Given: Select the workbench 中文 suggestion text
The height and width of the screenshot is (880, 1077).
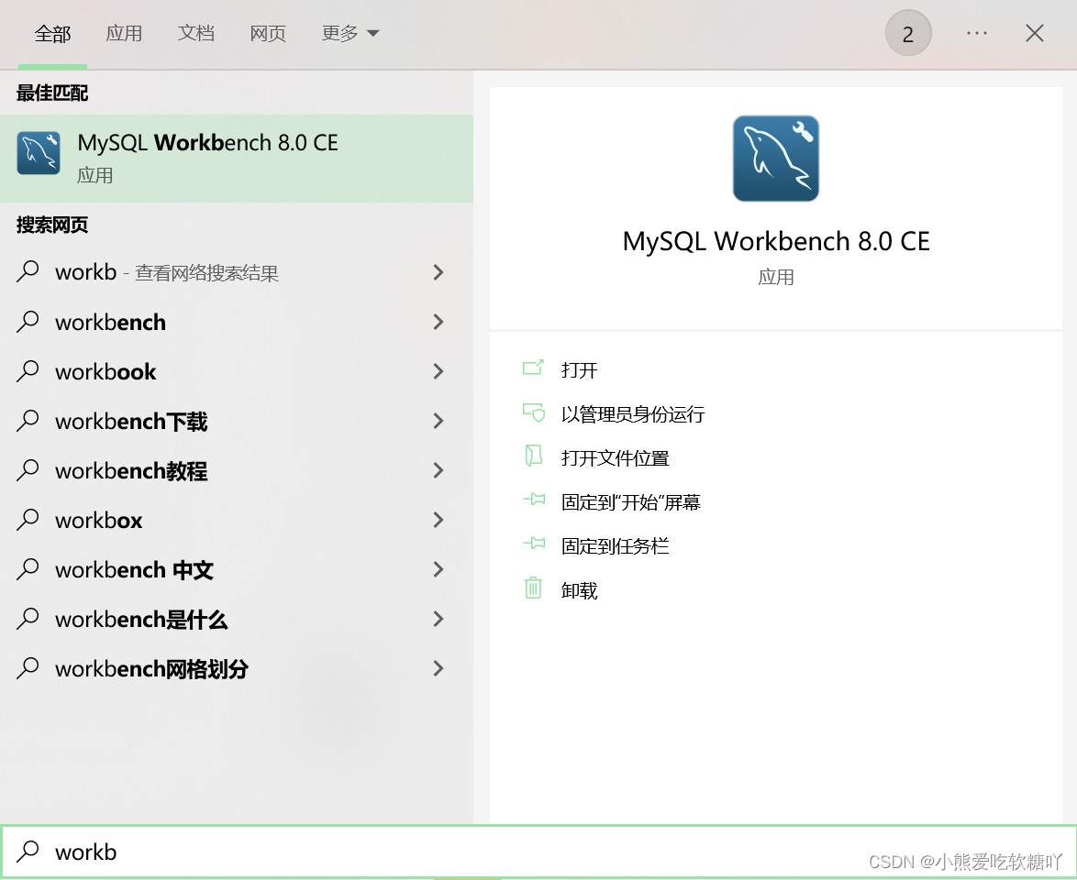Looking at the screenshot, I should [x=135, y=570].
